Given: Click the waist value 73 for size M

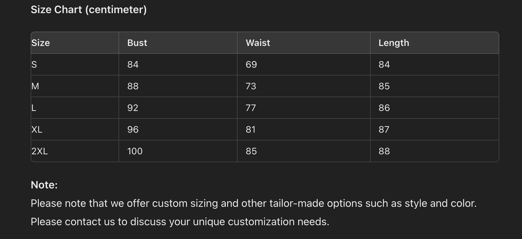Looking at the screenshot, I should click(251, 86).
